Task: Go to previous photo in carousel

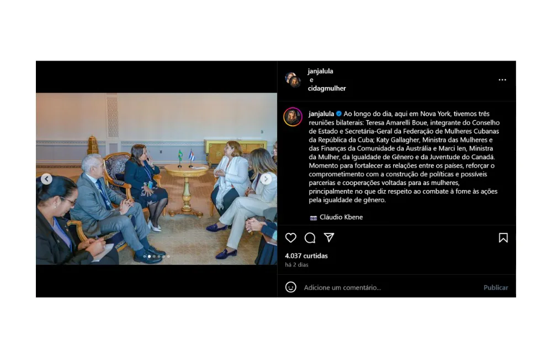Action: [x=46, y=179]
